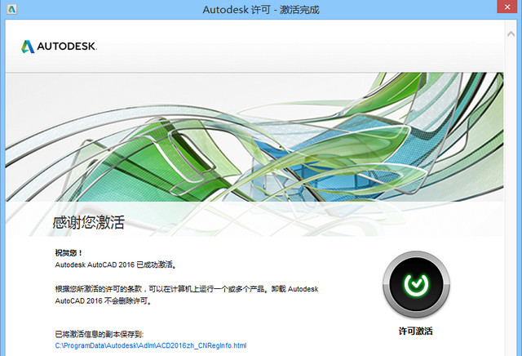This screenshot has height=356, width=522.
Task: Click the 'Autodesk 许可 - 激活完成' window title
Action: (x=261, y=10)
